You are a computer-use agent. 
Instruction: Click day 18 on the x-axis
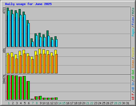click(76, 103)
